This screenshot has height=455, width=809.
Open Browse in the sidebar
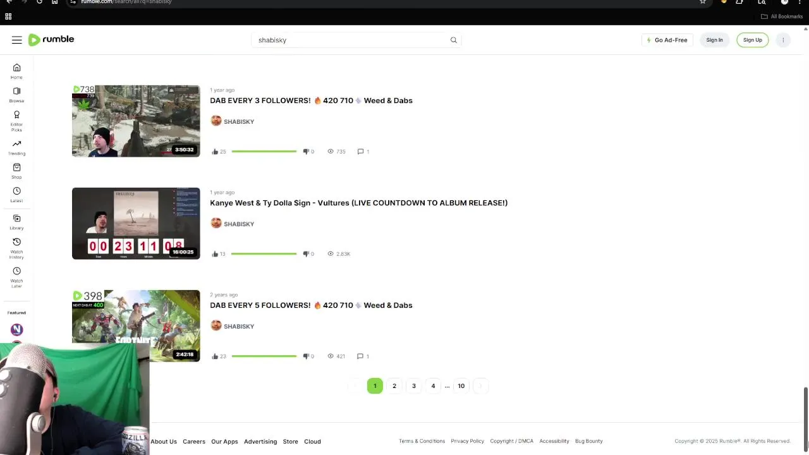(x=16, y=95)
